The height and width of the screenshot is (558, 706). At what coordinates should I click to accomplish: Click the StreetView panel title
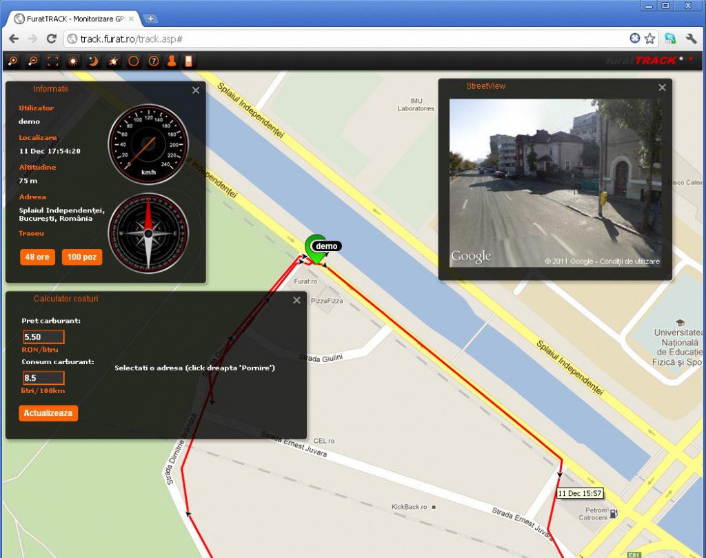click(x=486, y=86)
